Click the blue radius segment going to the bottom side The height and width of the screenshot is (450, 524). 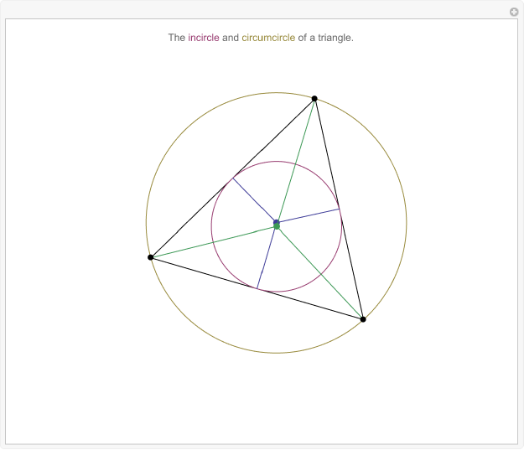pos(267,256)
